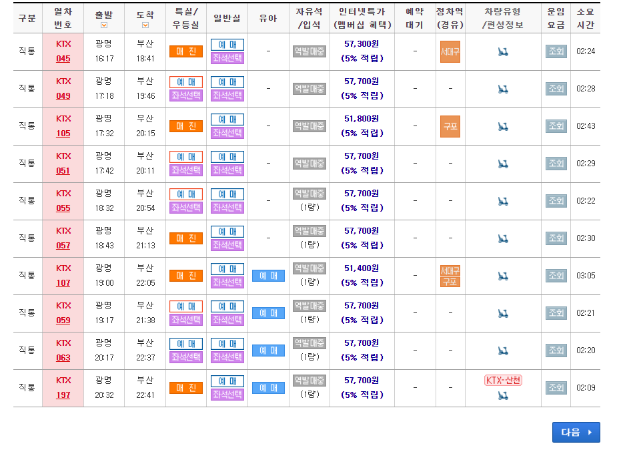The width and height of the screenshot is (617, 454).
Task: Select the 서대구 stopover badge for KTX 045
Action: click(450, 51)
